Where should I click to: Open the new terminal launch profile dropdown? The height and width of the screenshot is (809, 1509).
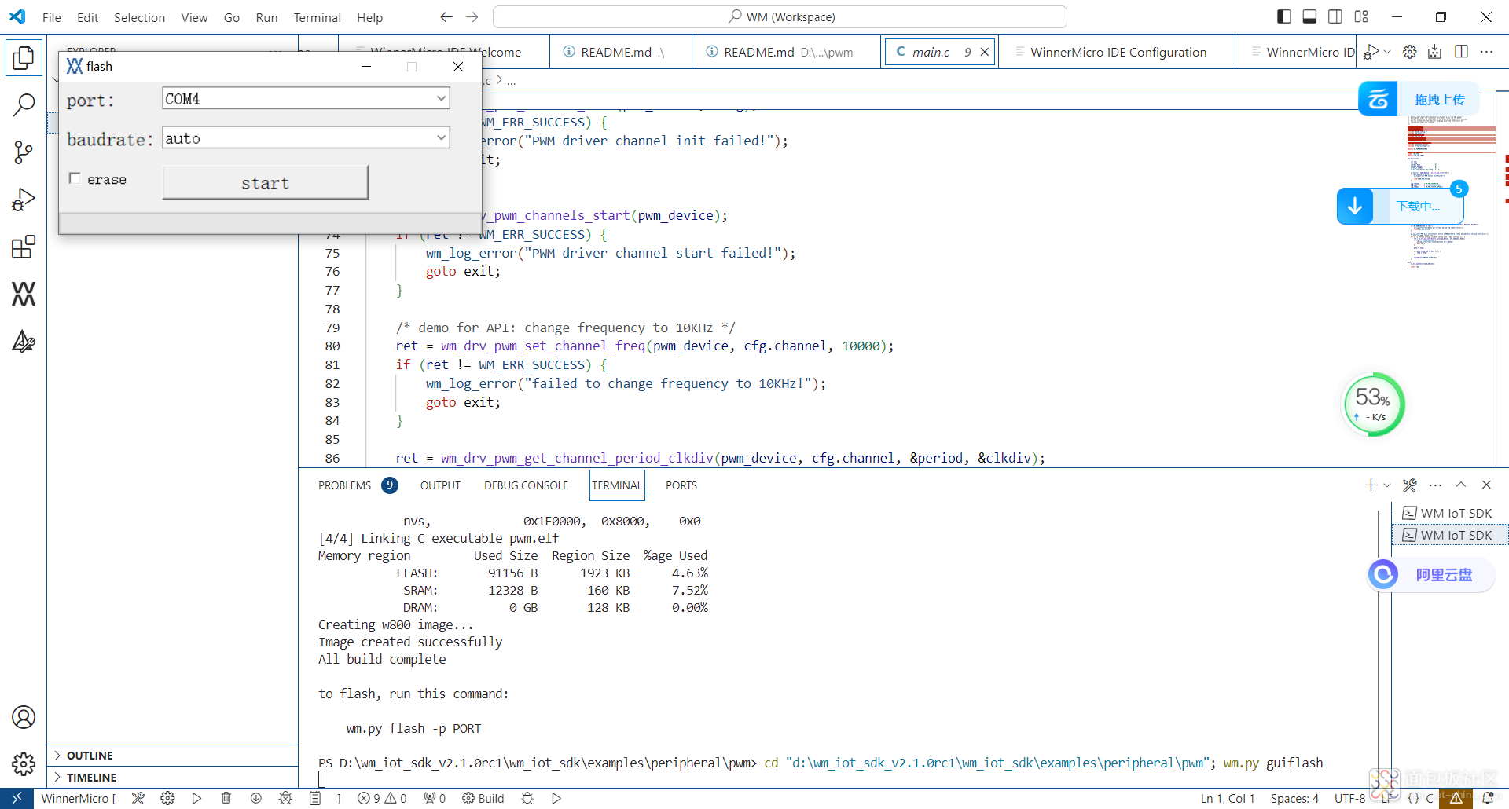pos(1387,485)
